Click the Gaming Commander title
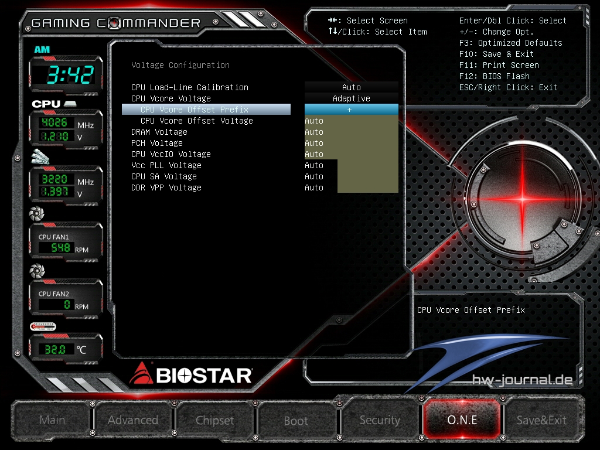Image resolution: width=600 pixels, height=450 pixels. [115, 23]
